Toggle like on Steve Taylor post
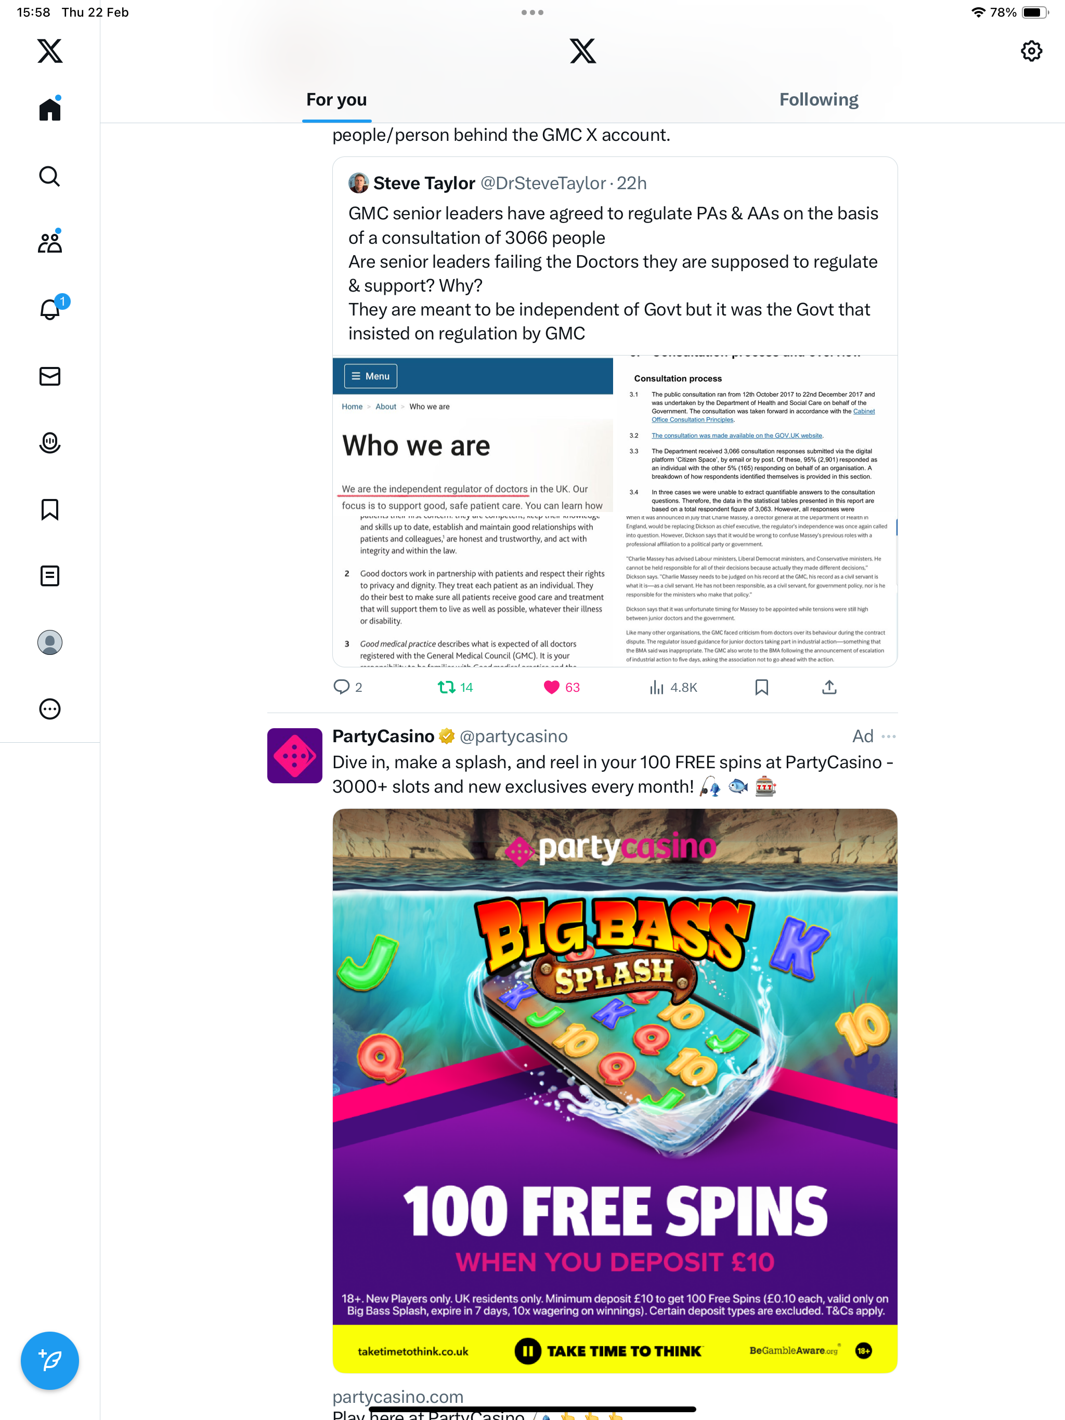 coord(562,688)
